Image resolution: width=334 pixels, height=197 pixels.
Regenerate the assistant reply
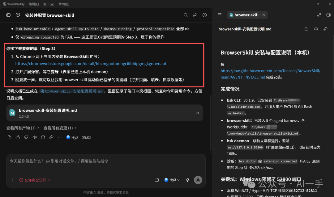click(x=43, y=137)
